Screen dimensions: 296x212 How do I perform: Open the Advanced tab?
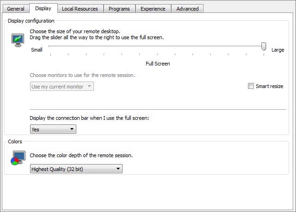coord(187,9)
